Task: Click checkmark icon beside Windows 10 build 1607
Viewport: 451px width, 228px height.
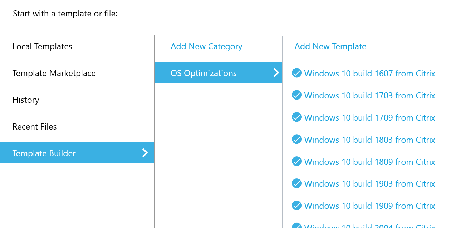Action: 296,73
